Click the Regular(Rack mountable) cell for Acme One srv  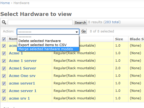(x=75, y=76)
